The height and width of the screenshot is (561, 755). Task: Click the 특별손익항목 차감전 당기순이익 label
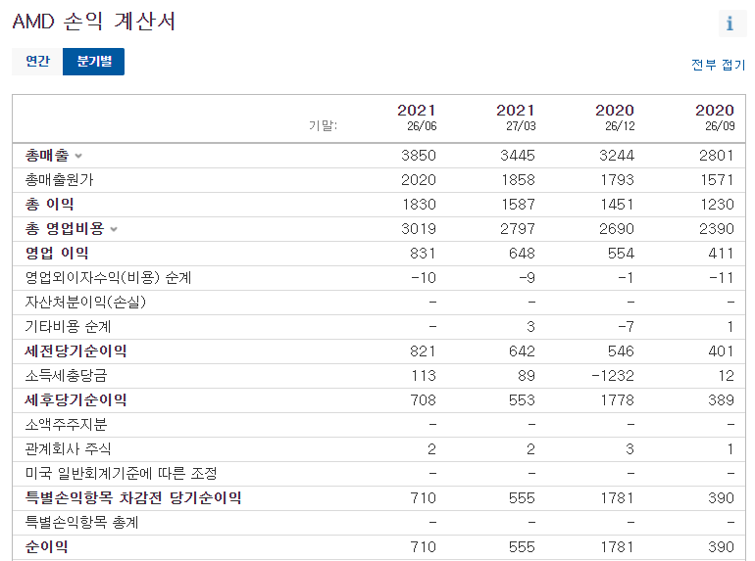[133, 498]
